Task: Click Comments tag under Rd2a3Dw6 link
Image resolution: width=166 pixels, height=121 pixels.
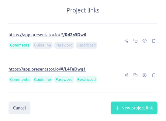Action: (x=20, y=45)
